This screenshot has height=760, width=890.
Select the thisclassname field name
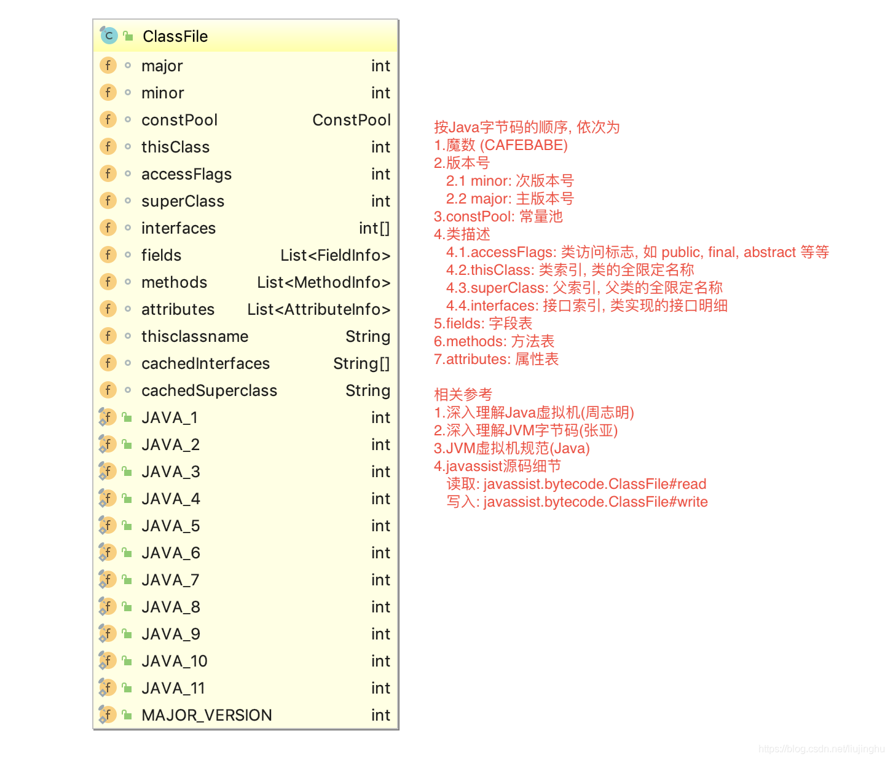[x=195, y=336]
